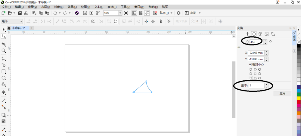301x136 pixels.
Task: Select top-right anchor point in origin grid
Action: [259, 70]
